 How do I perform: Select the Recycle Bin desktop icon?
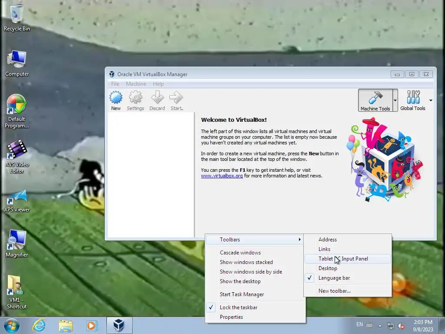(17, 17)
